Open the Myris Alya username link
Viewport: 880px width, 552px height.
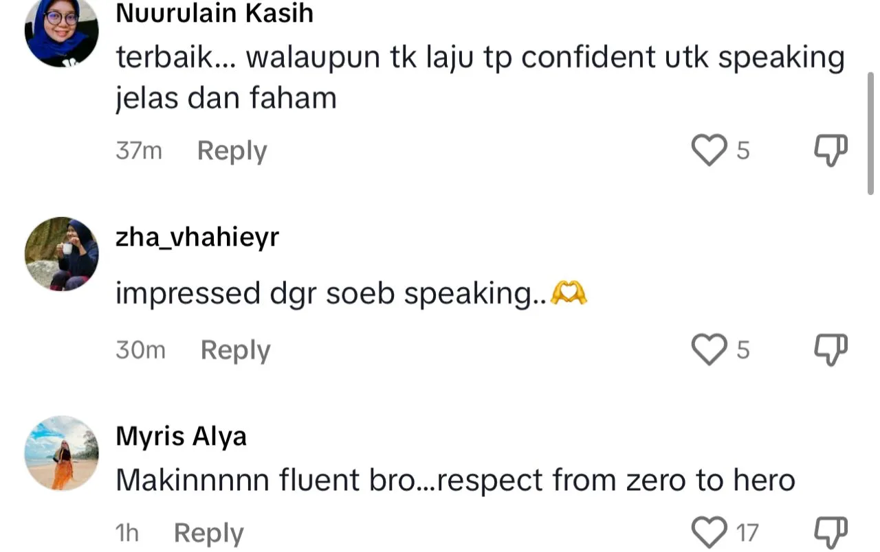(x=181, y=436)
